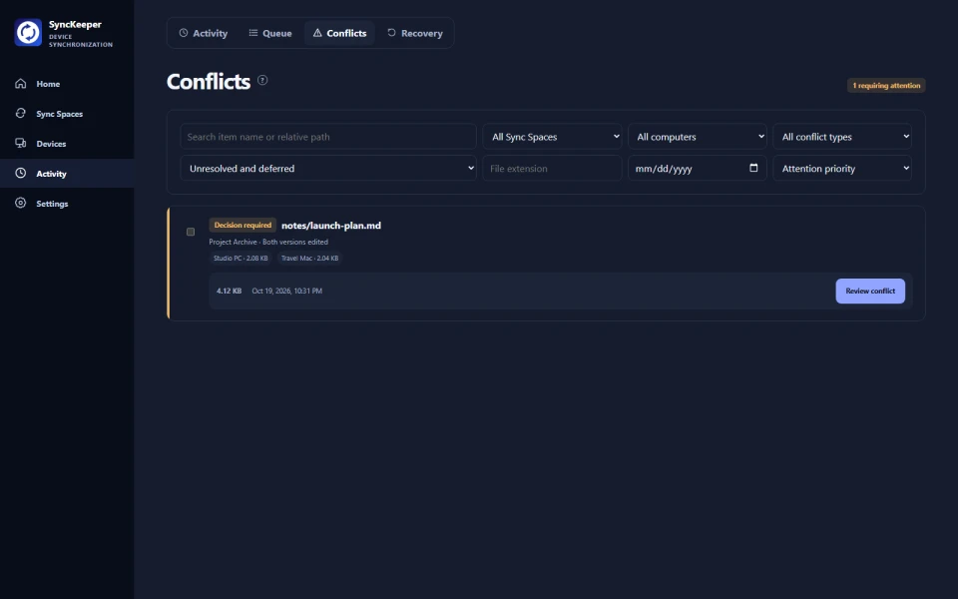Go to Home in the sidebar
This screenshot has height=599, width=958.
coord(67,83)
